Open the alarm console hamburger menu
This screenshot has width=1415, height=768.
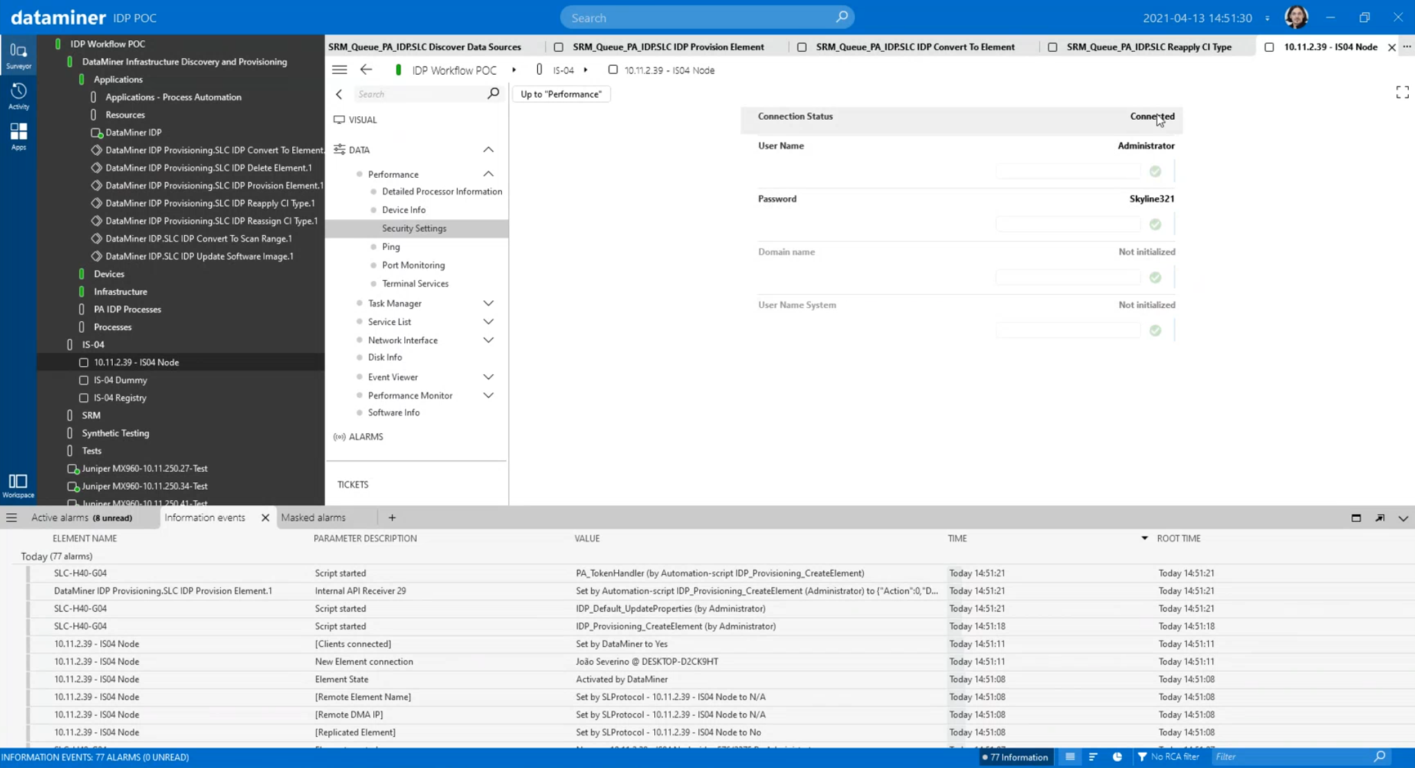(12, 518)
